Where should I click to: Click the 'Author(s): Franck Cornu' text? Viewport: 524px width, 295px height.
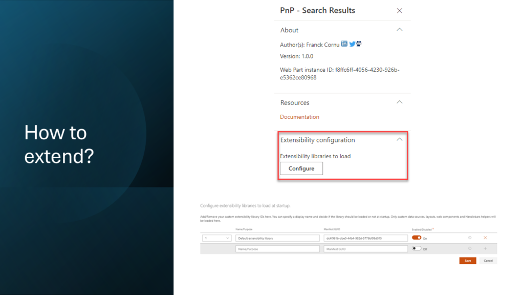(x=310, y=45)
